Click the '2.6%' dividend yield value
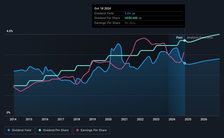The width and height of the screenshot is (224, 138). pyautogui.click(x=128, y=13)
